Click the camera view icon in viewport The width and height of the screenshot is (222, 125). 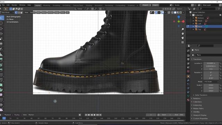pos(183,38)
